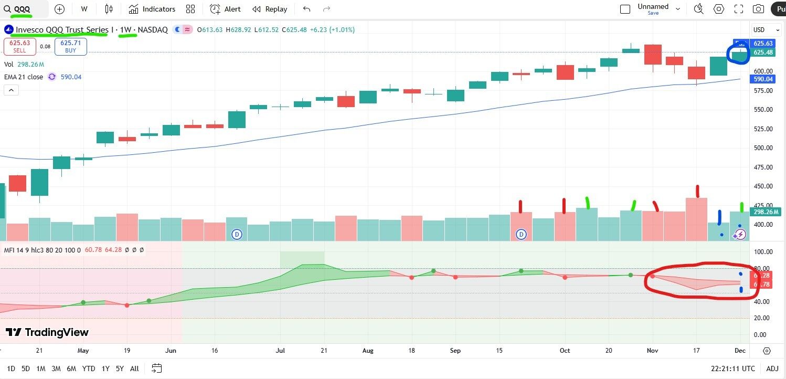
Task: Select the All time range
Action: (134, 369)
